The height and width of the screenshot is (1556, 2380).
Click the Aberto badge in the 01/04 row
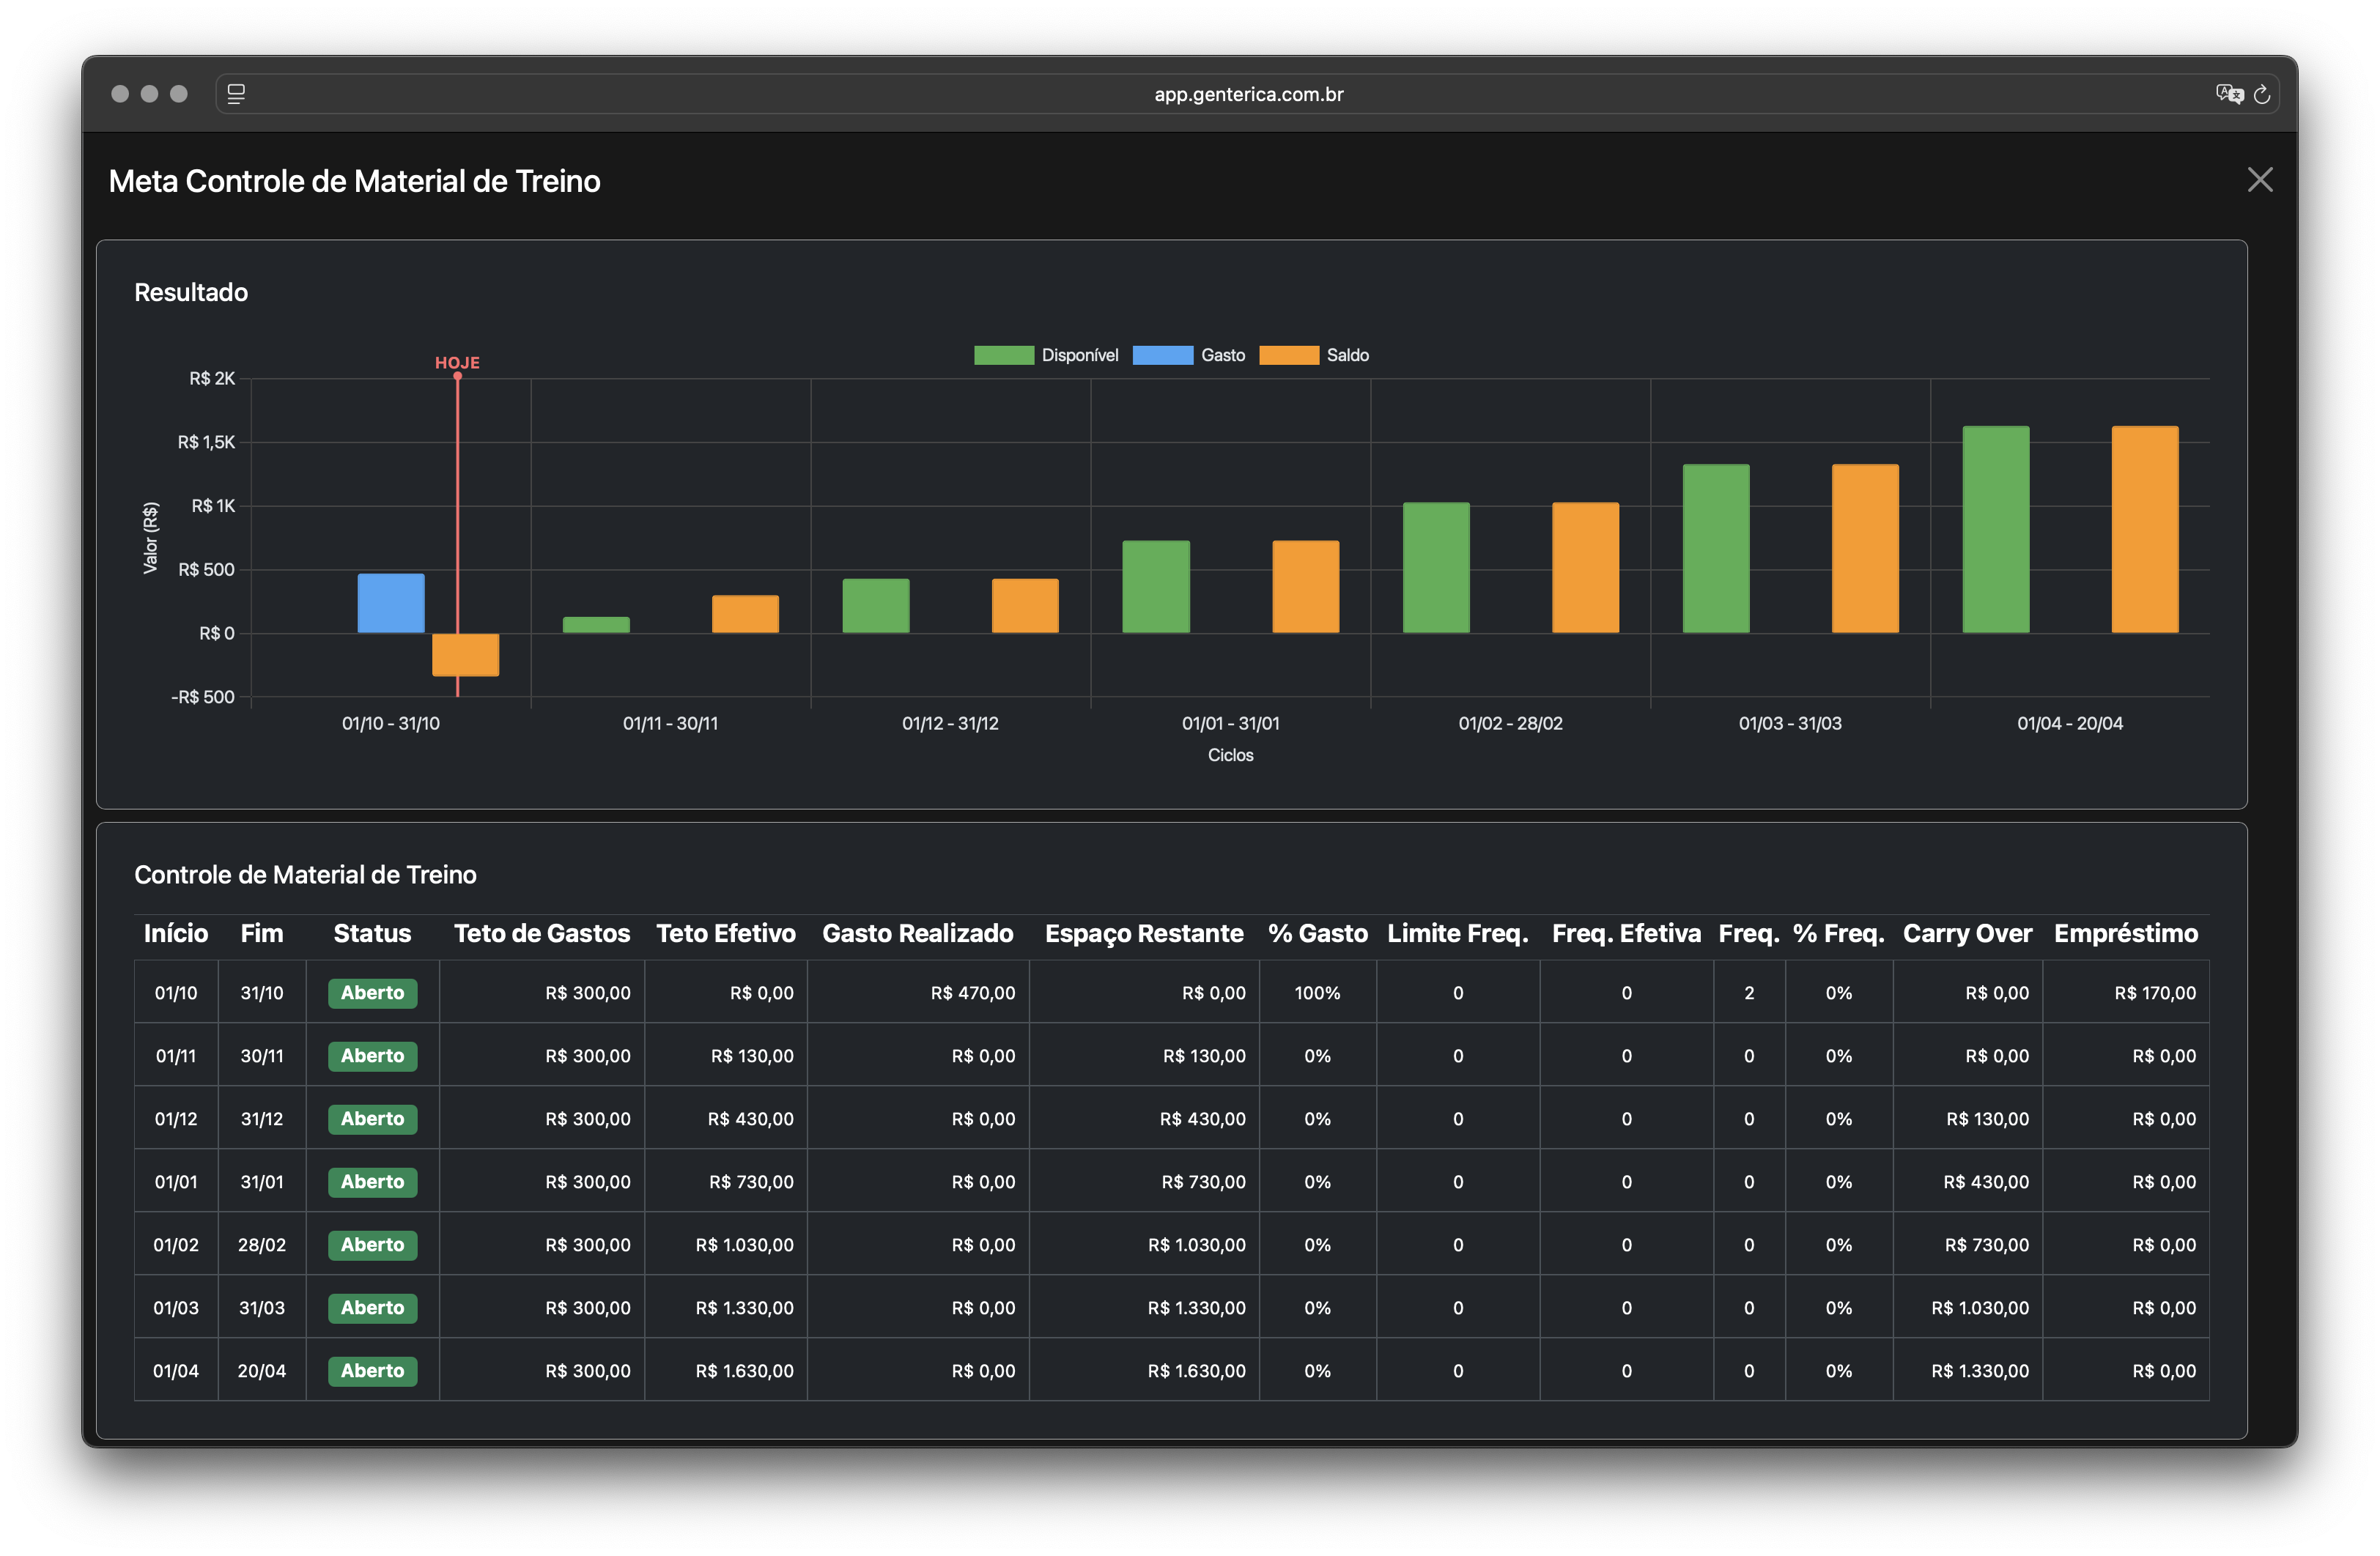(372, 1371)
